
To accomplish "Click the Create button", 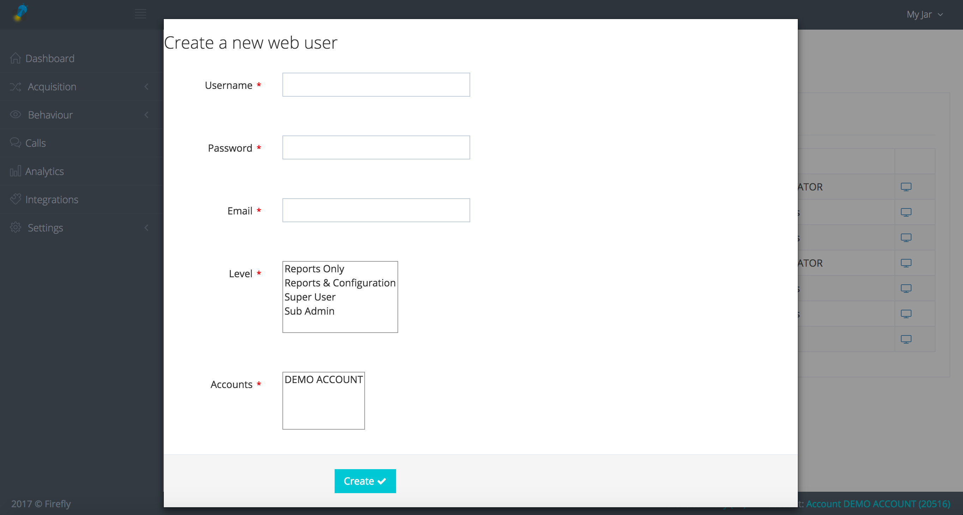I will point(365,481).
